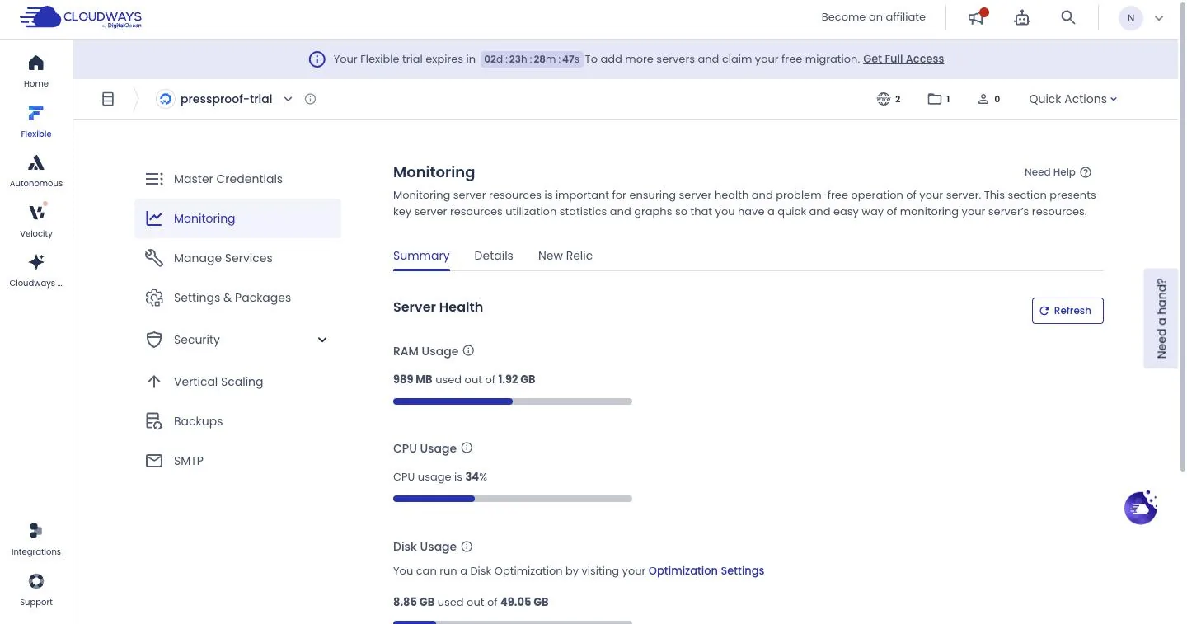
Task: Click the info icon next to pressproof-trial
Action: tap(311, 99)
